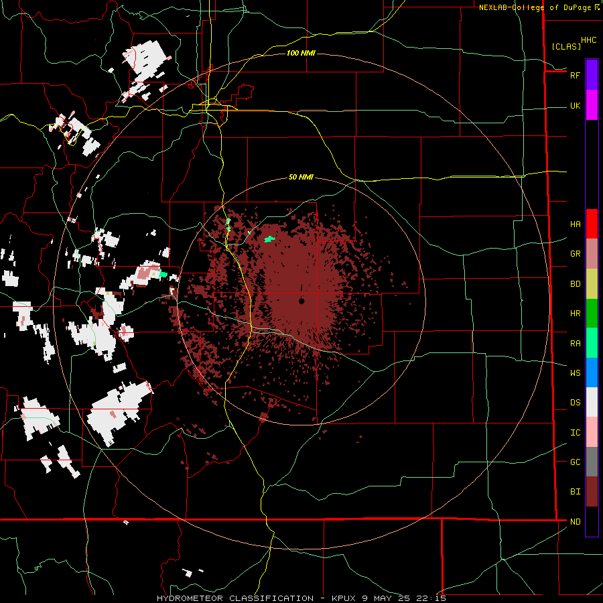Click the 100 NMI range ring label
The image size is (603, 603).
point(301,53)
